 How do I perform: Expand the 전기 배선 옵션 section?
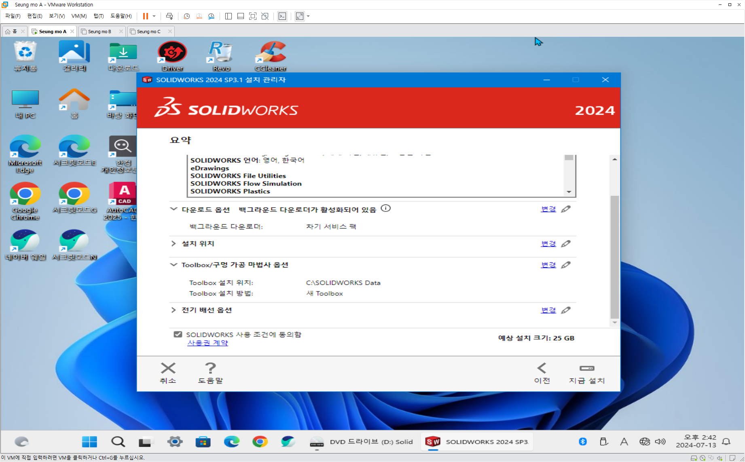click(x=174, y=310)
